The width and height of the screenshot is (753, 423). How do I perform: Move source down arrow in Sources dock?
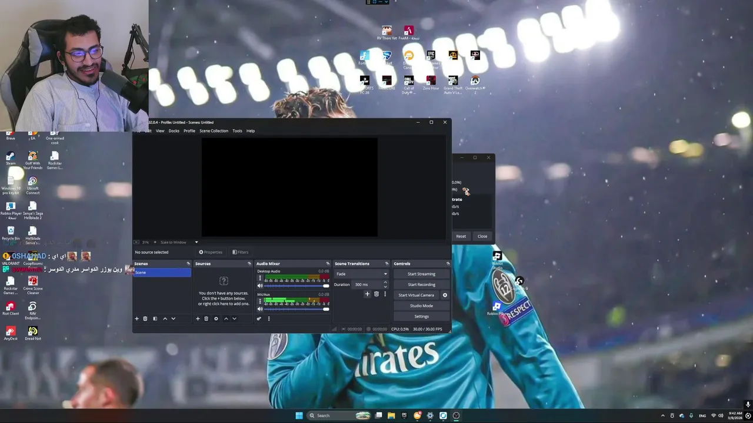tap(234, 318)
